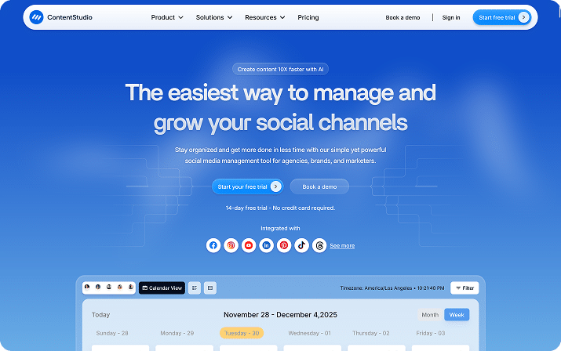Click the Monday - 29 column header
This screenshot has height=351, width=561.
177,333
